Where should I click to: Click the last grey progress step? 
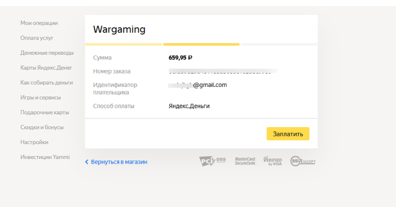(279, 44)
